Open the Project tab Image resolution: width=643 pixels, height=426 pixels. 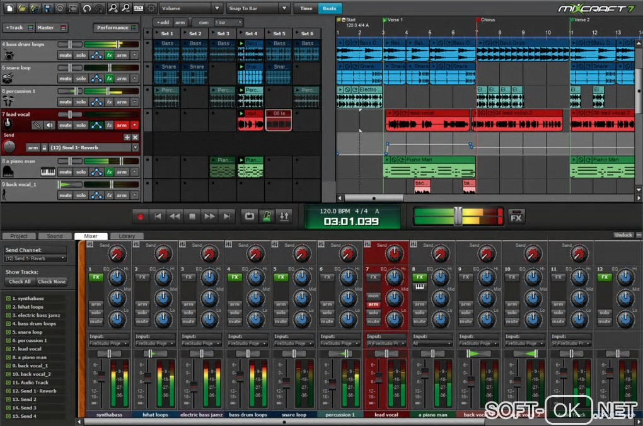point(19,236)
